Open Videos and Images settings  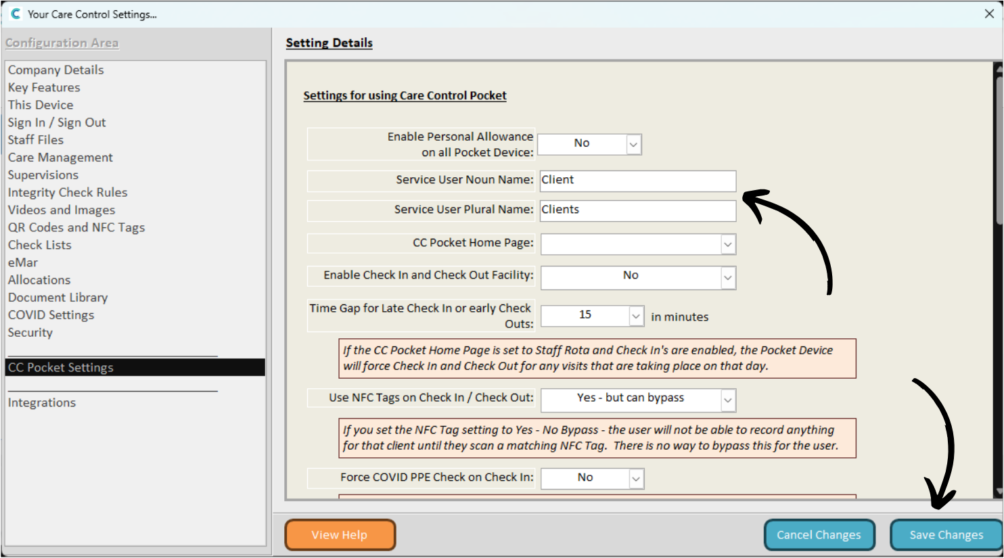click(62, 210)
